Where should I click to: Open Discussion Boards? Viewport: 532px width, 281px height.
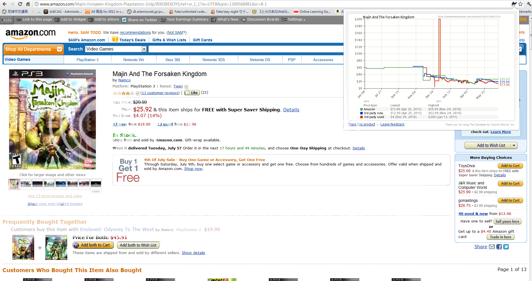click(x=260, y=19)
